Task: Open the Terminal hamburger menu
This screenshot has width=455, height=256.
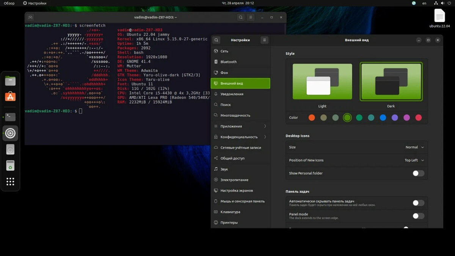Action: pyautogui.click(x=251, y=17)
